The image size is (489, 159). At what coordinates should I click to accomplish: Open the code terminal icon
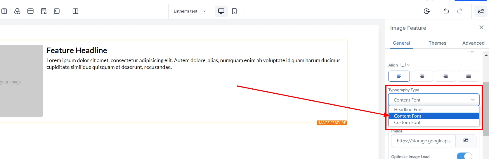[57, 11]
